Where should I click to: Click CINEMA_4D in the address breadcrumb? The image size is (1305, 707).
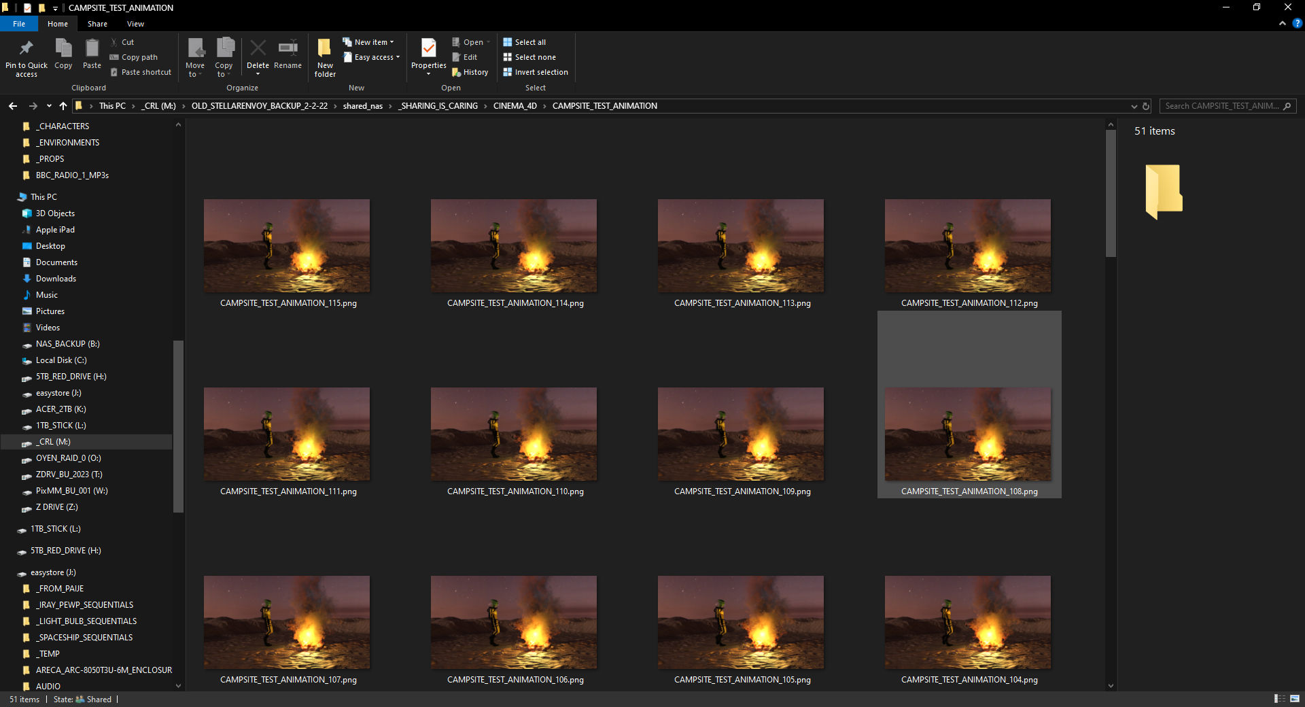pyautogui.click(x=515, y=106)
